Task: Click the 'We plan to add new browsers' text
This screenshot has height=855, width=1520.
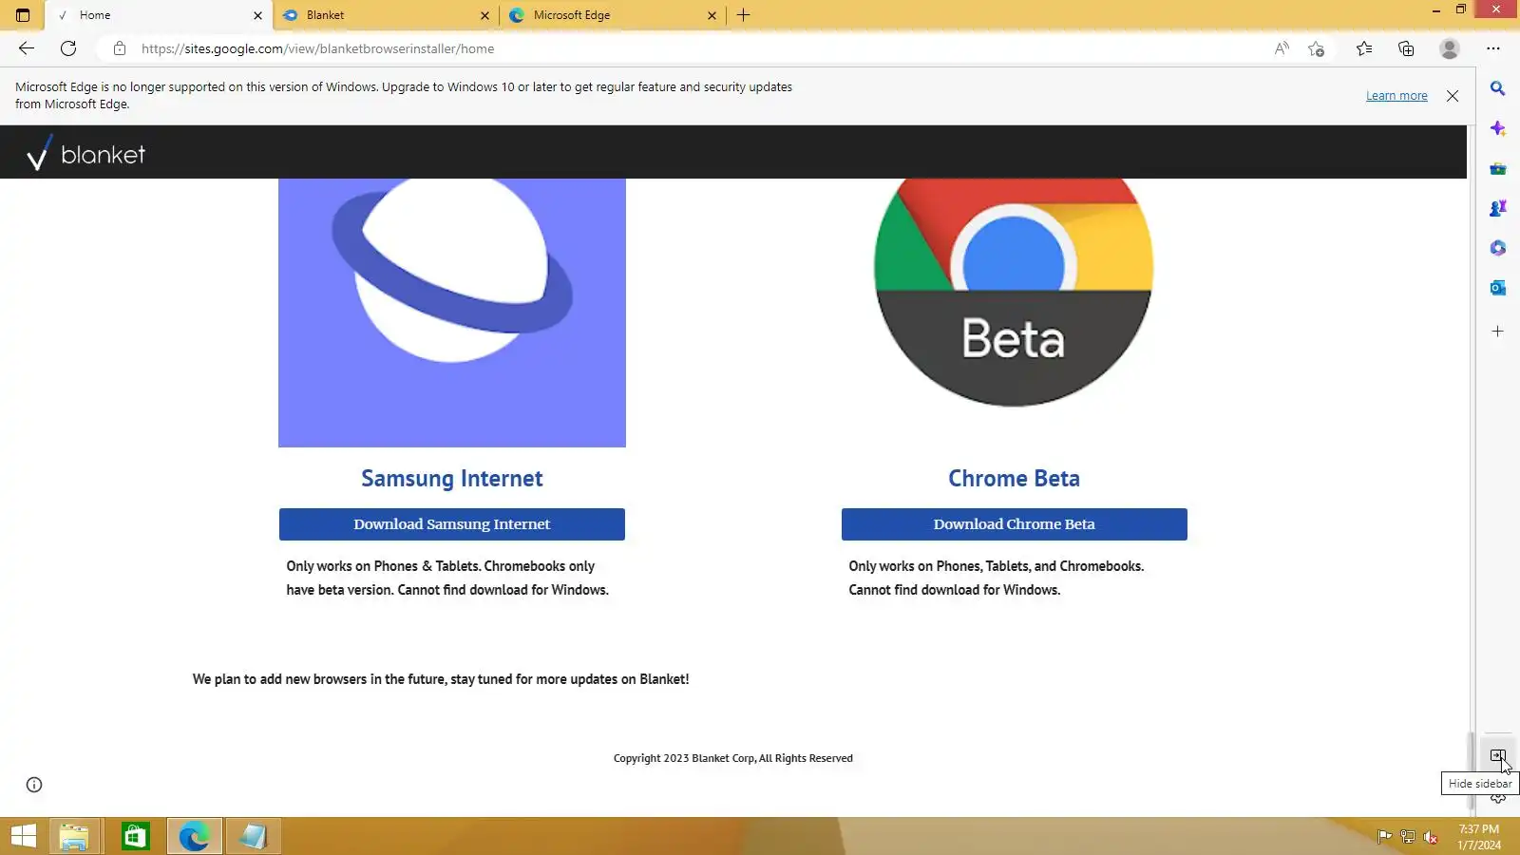Action: 441,679
